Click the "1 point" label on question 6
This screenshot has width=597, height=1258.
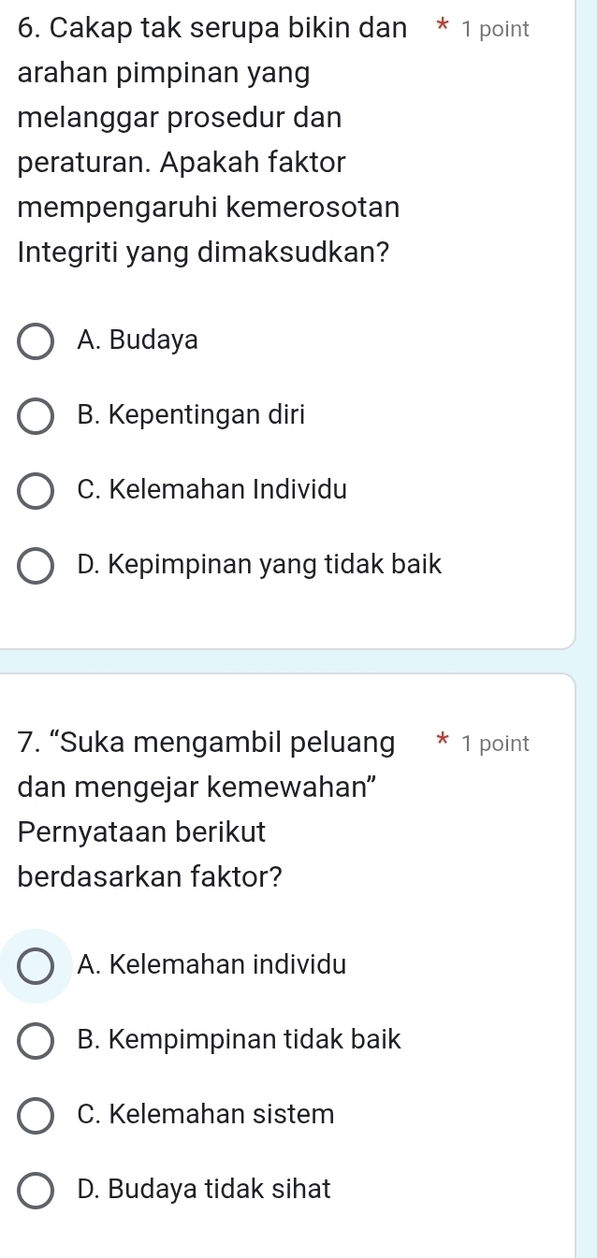[x=495, y=30]
